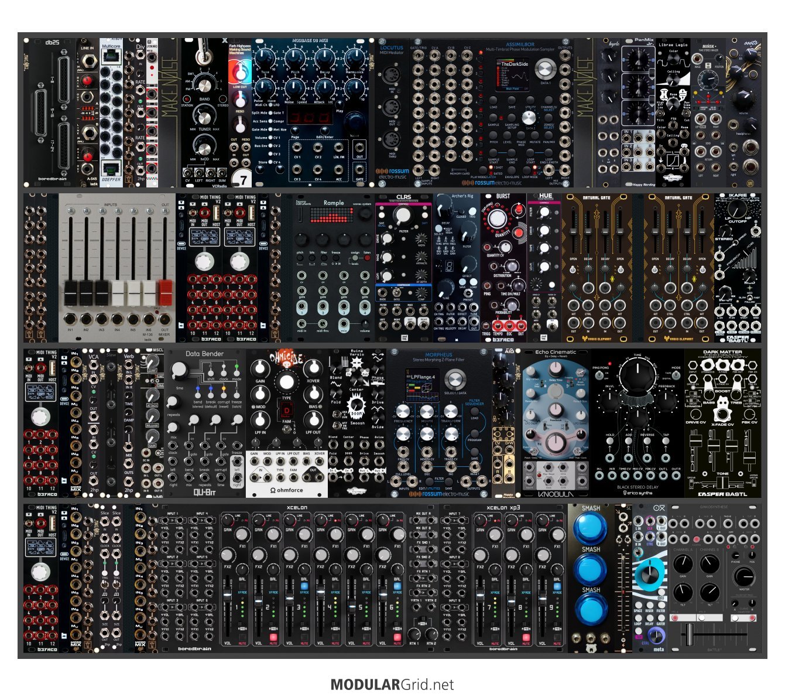Click the Battle Channel A GAIN knob
This screenshot has width=785, height=697.
point(682,564)
